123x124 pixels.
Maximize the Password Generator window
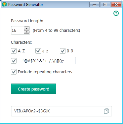(105, 5)
